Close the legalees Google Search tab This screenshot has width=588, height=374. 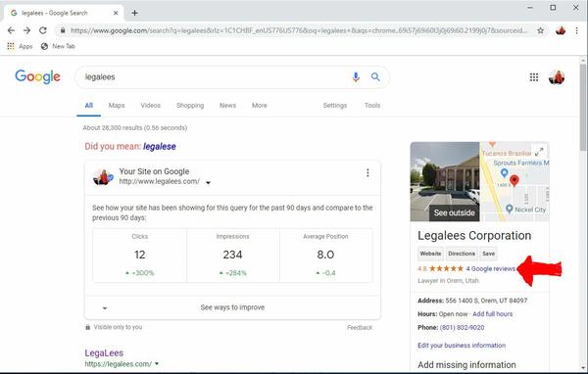[116, 13]
